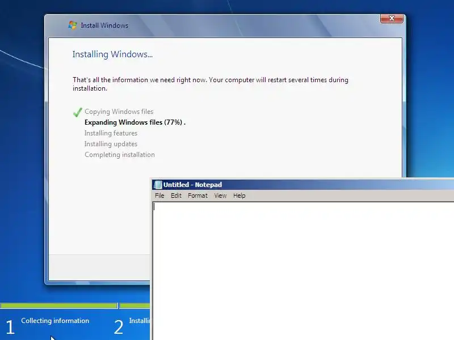Screen dimensions: 454x340
Task: Click the Windows flag icon in installer
Action: (x=73, y=25)
